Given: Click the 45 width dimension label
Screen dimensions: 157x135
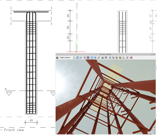Looking at the screenshot, I should point(31,120).
